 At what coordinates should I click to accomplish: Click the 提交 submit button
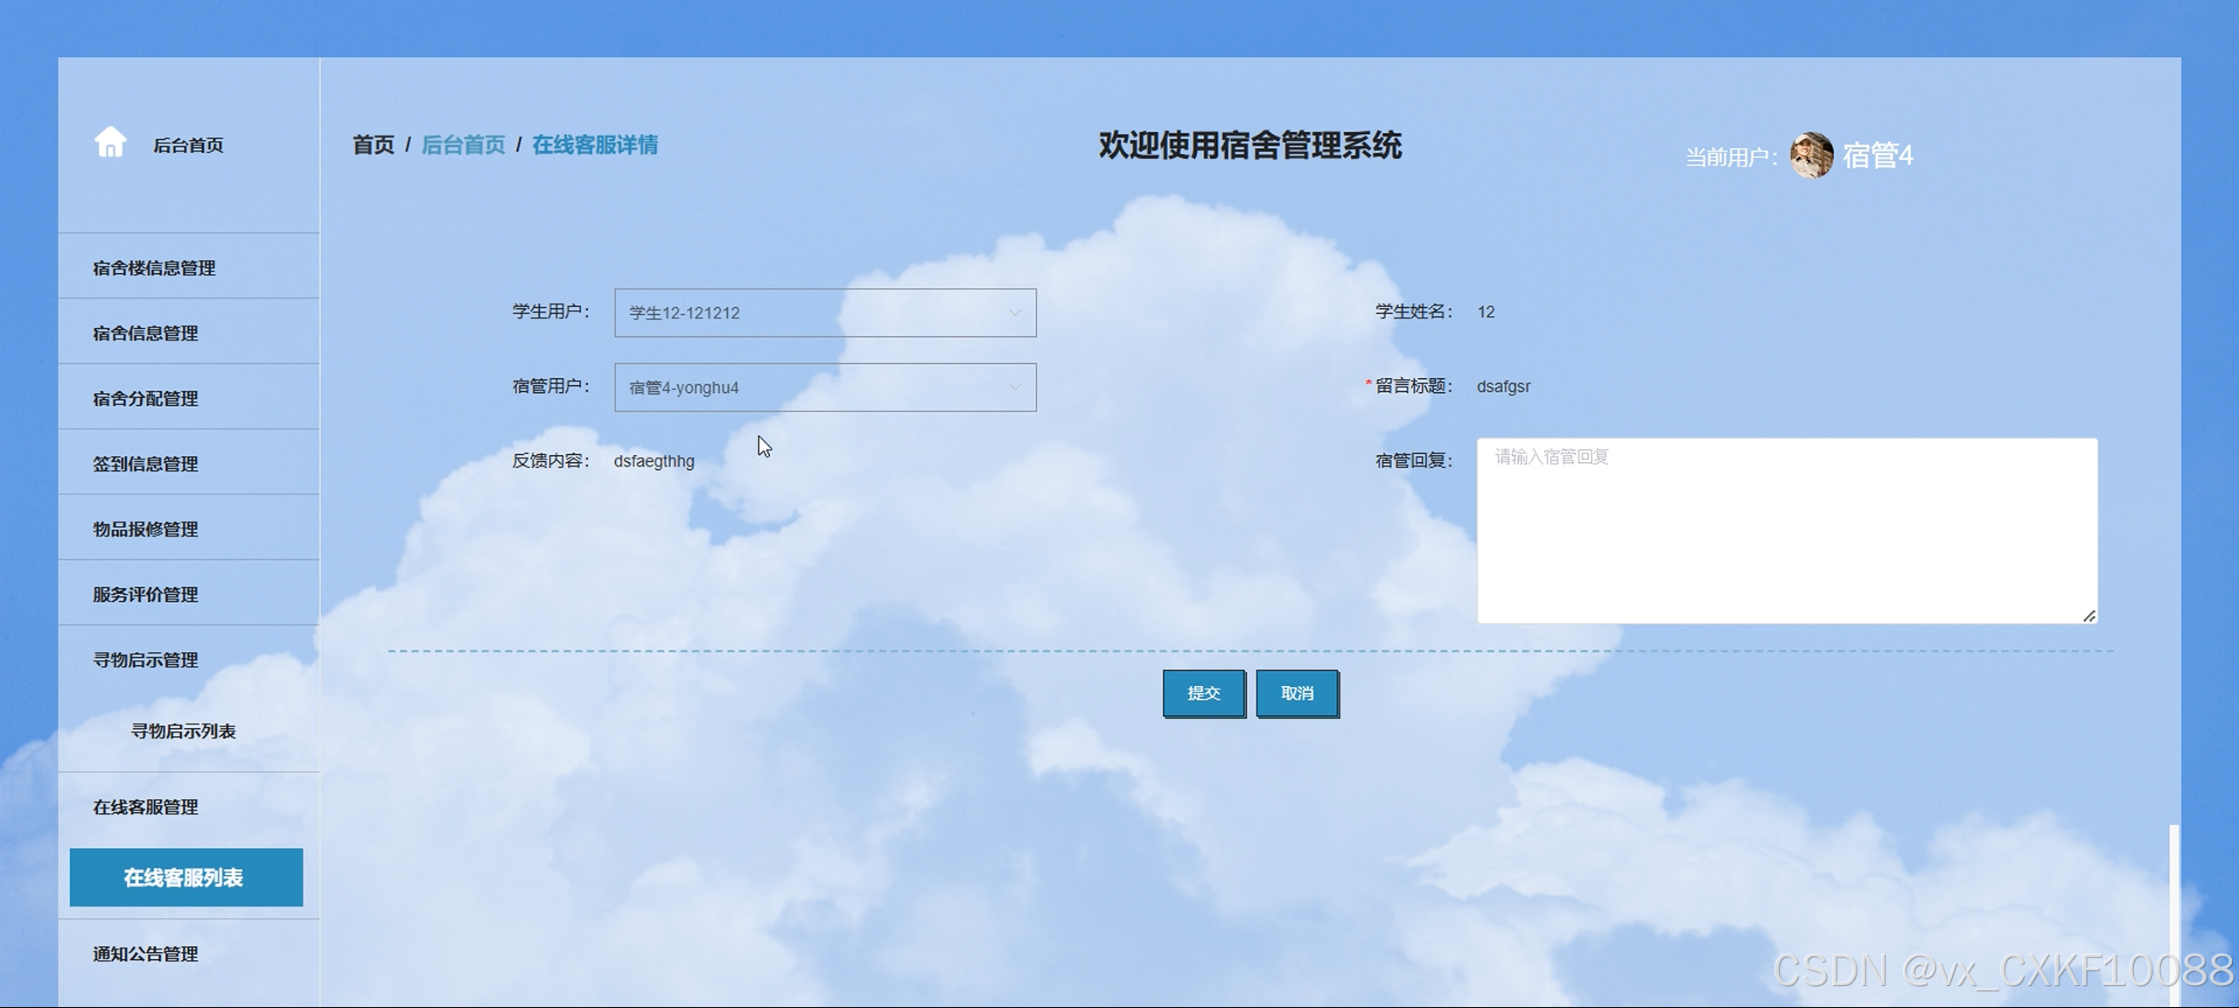[x=1203, y=693]
